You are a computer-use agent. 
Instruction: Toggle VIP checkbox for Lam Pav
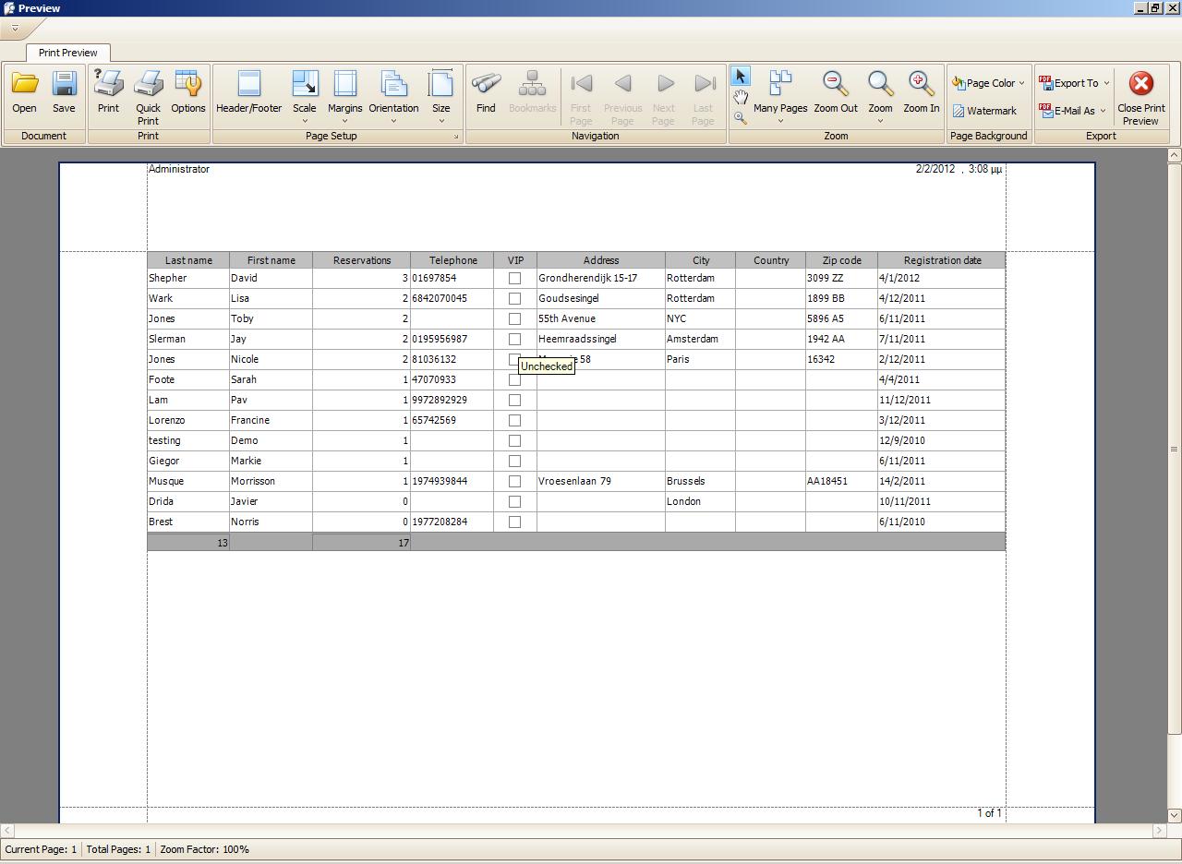pos(514,400)
